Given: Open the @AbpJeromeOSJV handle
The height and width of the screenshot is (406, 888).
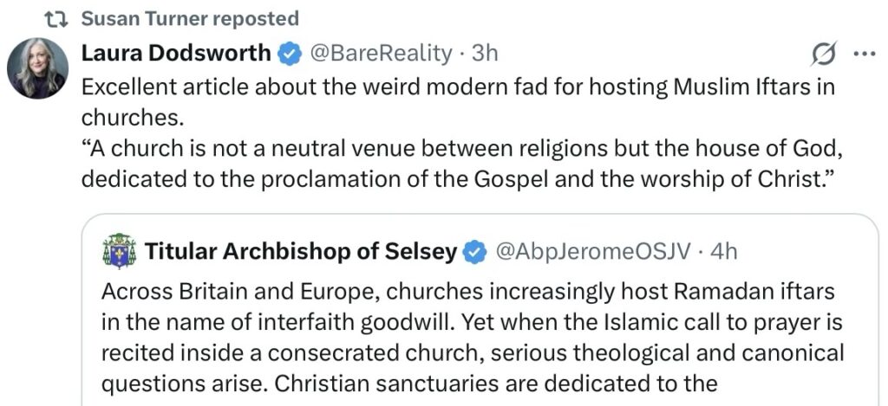Looking at the screenshot, I should click(x=593, y=252).
